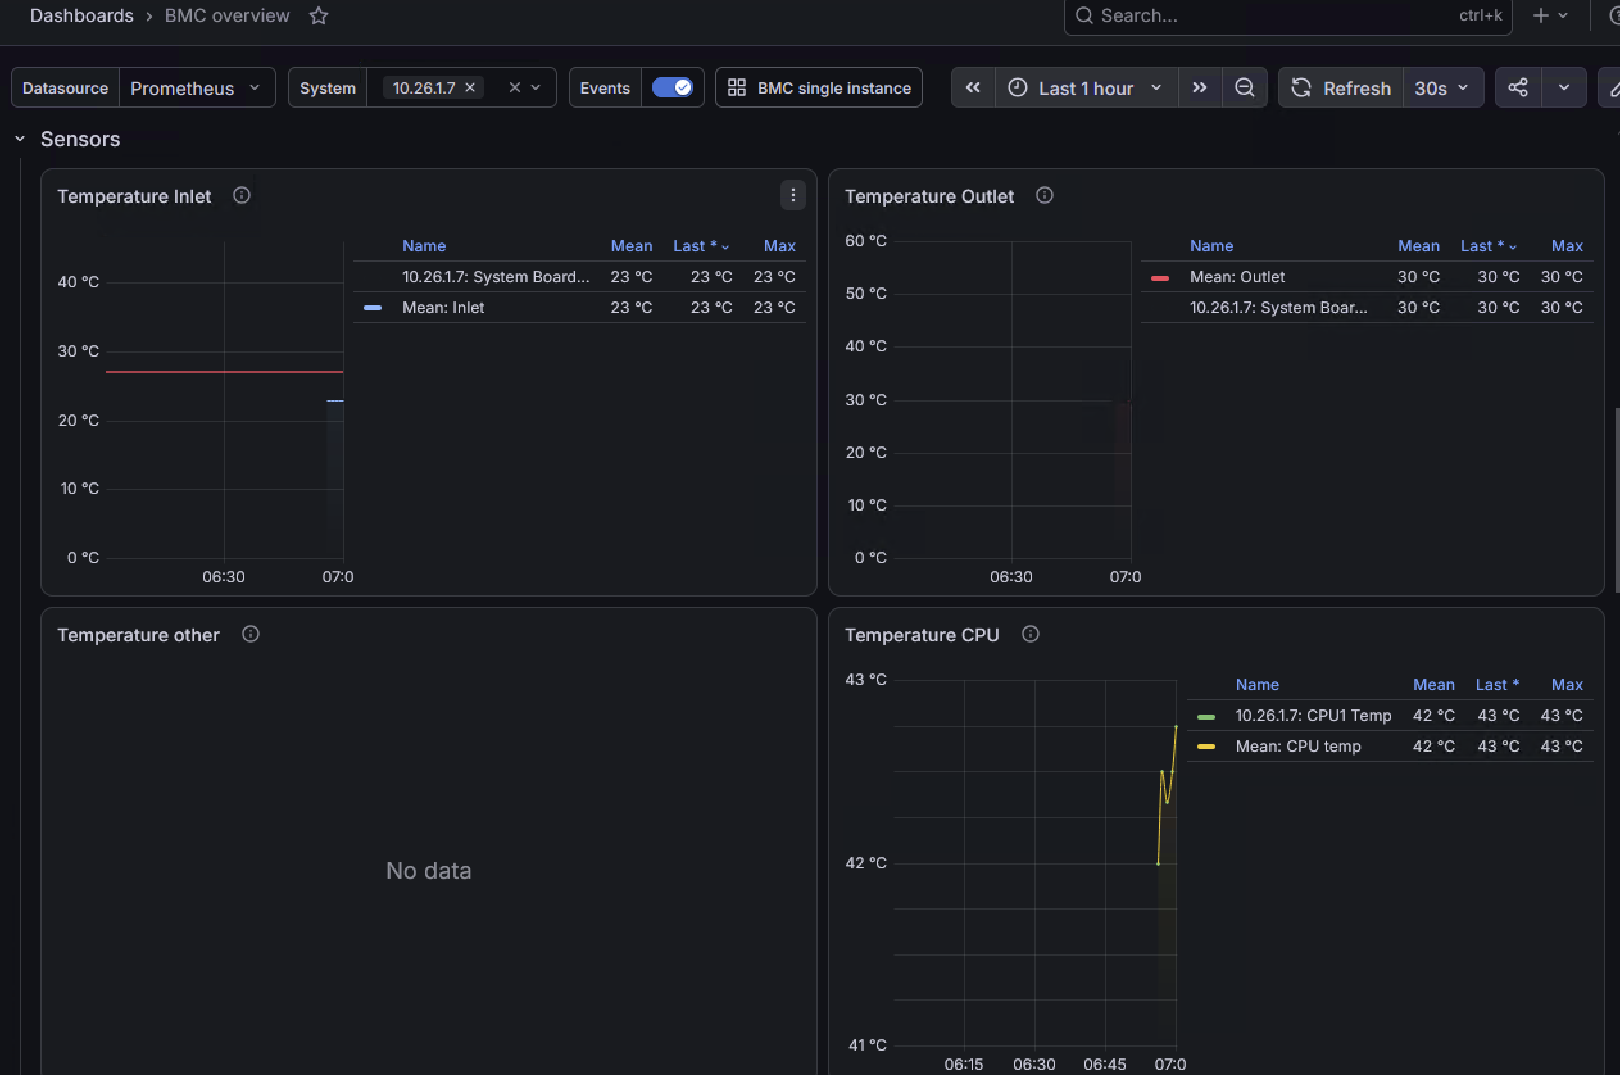This screenshot has width=1620, height=1075.
Task: Shift time range backward
Action: coord(973,88)
